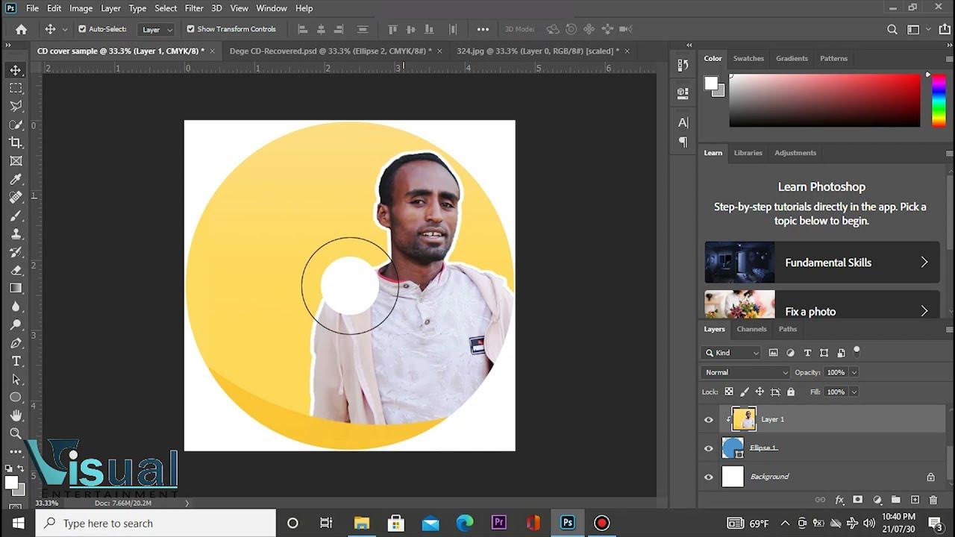Expand the layer Opacity dropdown arrow

[854, 372]
